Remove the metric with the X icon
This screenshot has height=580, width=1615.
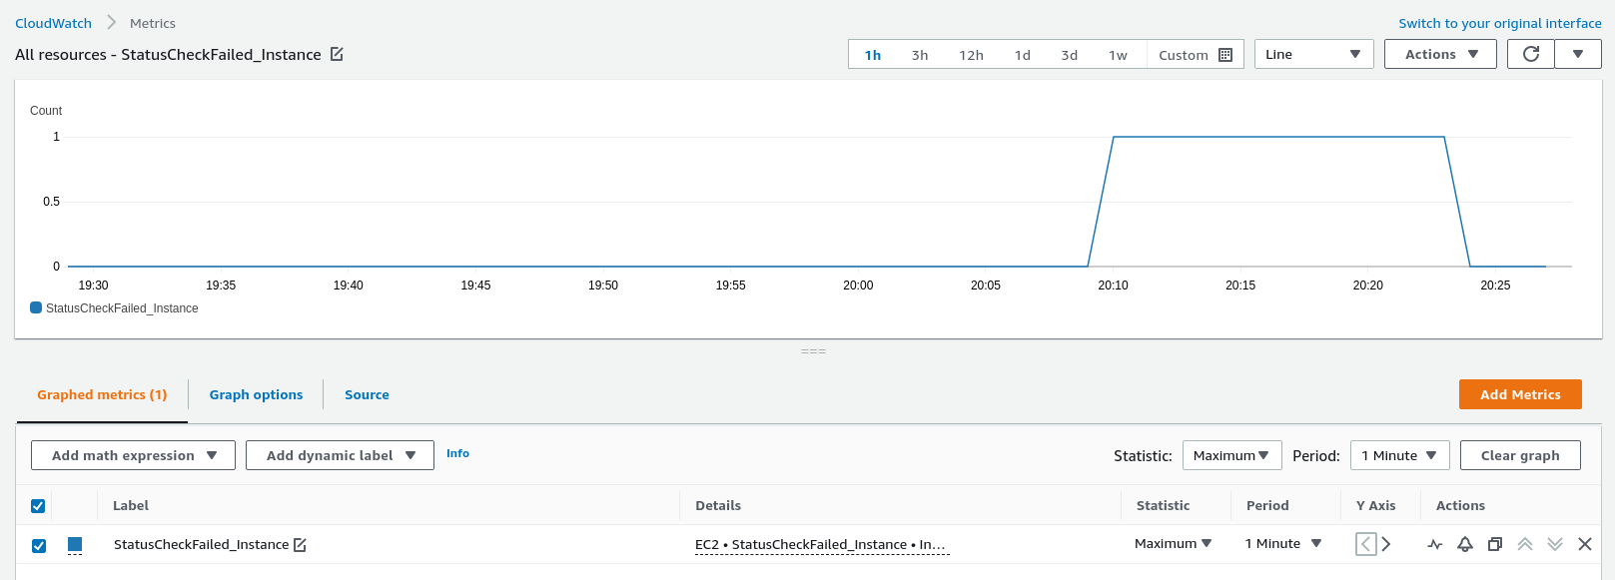(1585, 544)
